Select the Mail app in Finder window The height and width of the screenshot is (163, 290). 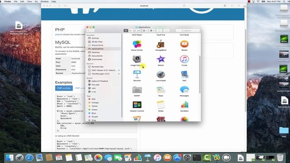tap(184, 74)
